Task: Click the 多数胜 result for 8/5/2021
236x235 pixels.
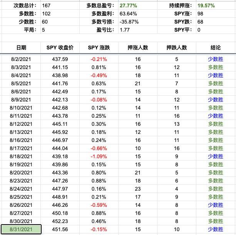Action: (216, 83)
